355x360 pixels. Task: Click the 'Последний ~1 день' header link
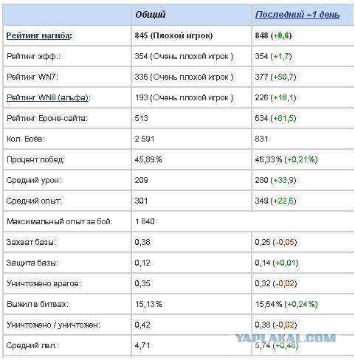(297, 15)
